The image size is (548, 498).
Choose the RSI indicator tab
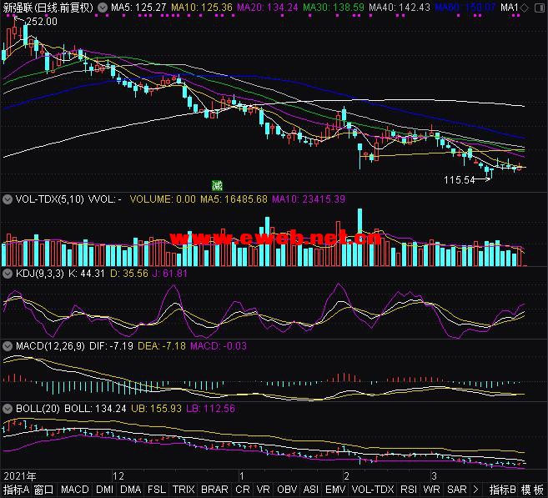(x=409, y=490)
